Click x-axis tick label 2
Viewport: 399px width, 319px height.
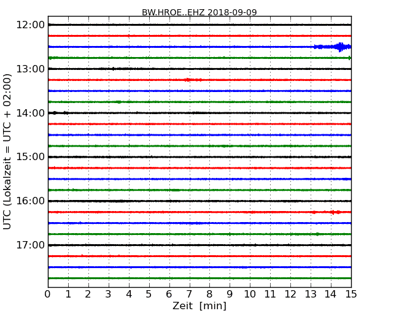88,294
